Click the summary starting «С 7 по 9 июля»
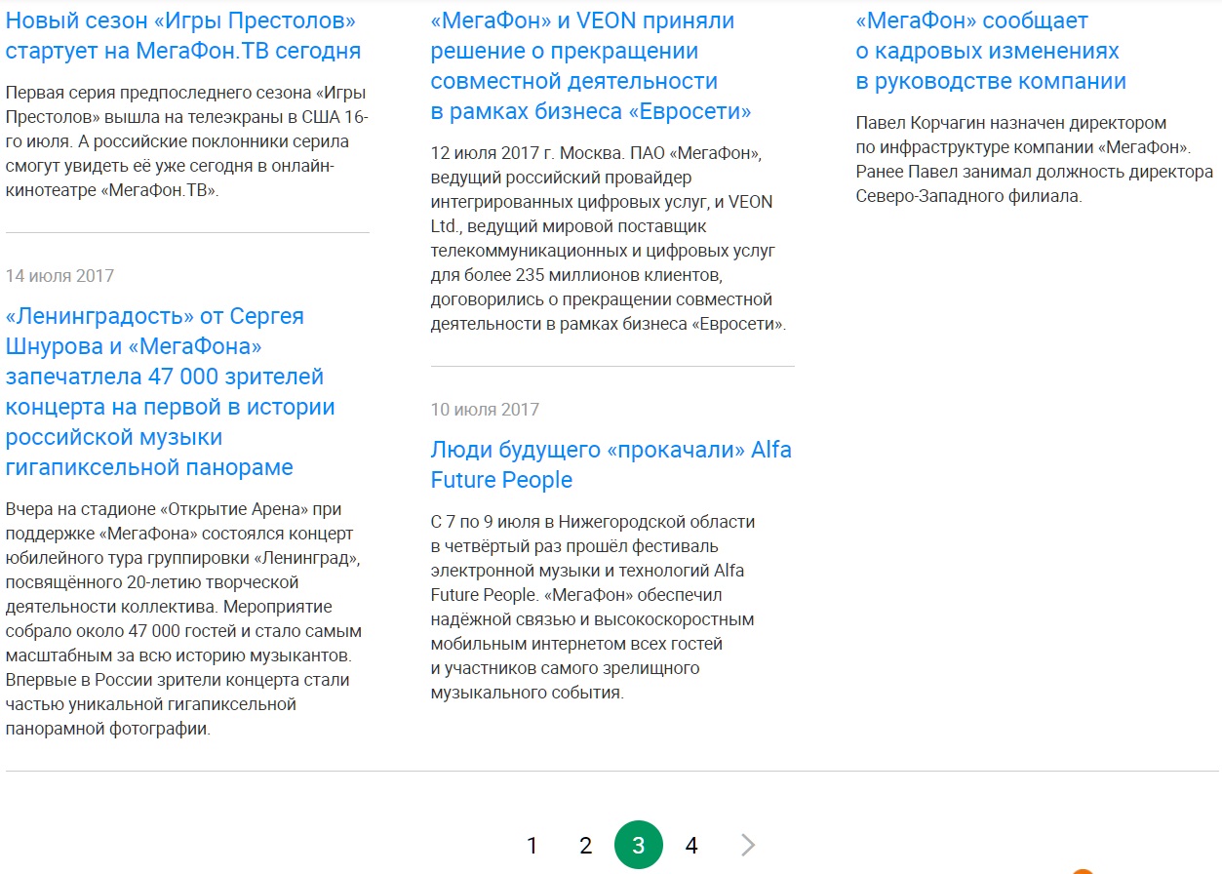This screenshot has height=874, width=1222. pyautogui.click(x=593, y=607)
